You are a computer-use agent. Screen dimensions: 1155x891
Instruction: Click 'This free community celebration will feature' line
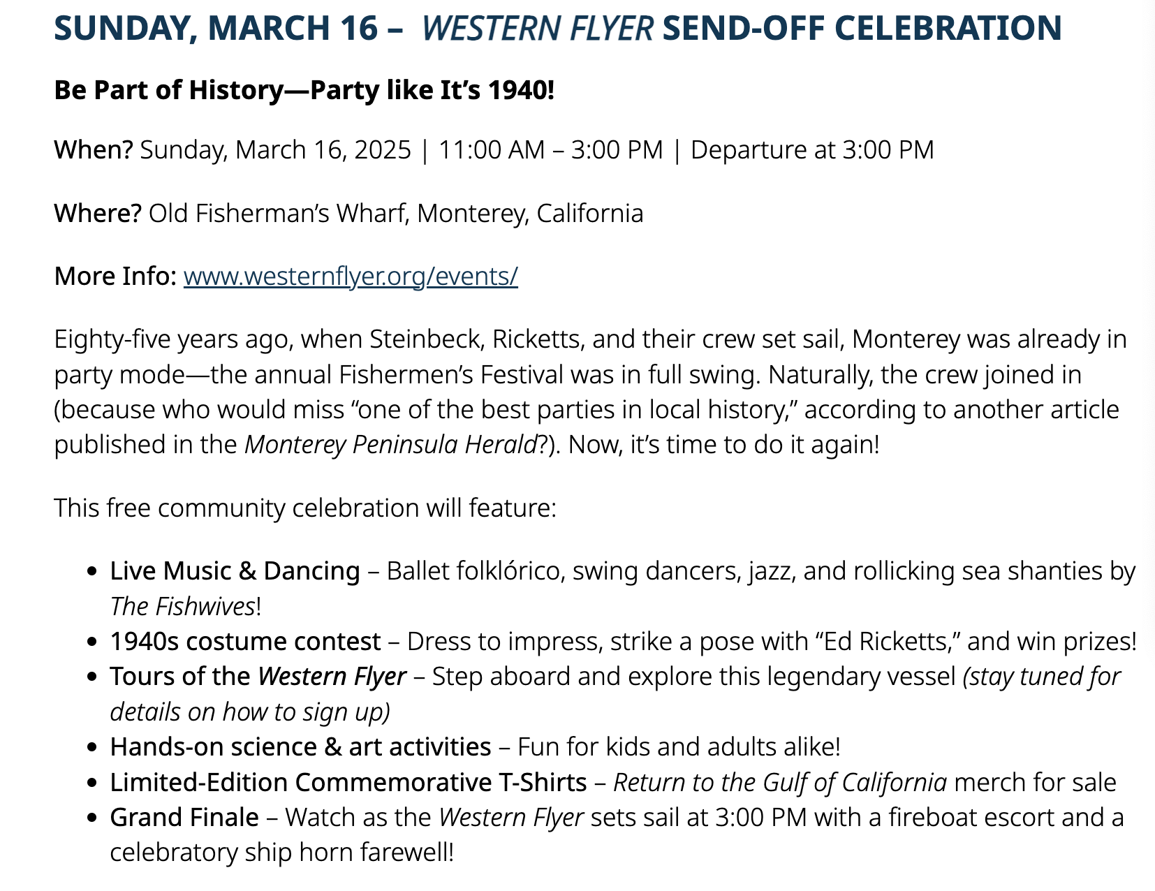coord(305,508)
